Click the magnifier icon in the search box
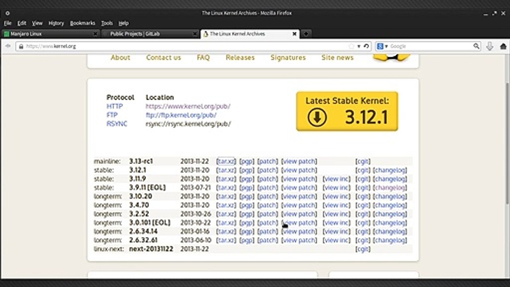Viewport: 510px width, 287px height. point(476,46)
